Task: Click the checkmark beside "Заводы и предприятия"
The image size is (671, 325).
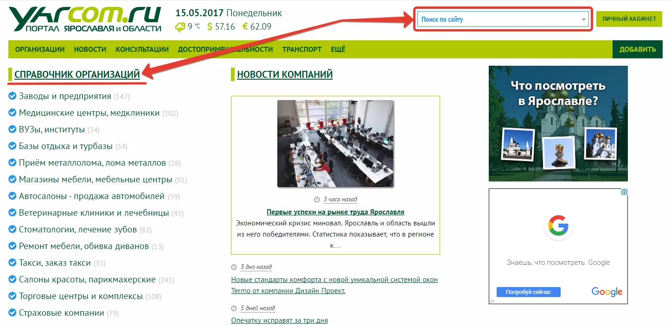Action: pos(13,96)
